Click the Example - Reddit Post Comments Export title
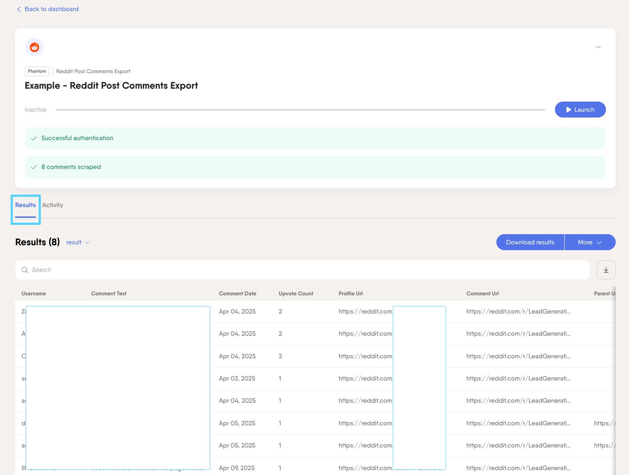Viewport: 629px width, 475px height. pos(111,86)
